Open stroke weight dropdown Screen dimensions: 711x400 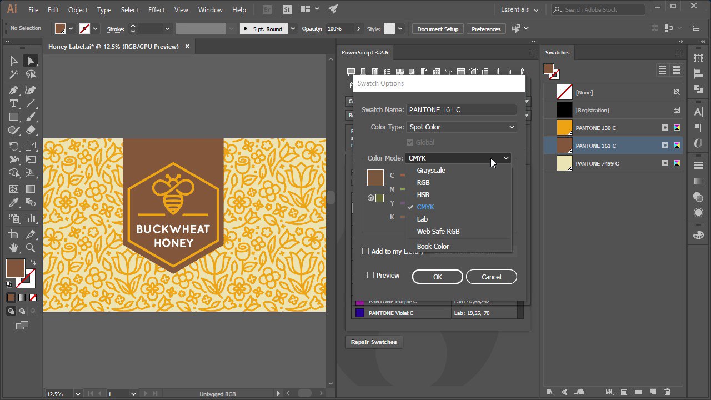tap(167, 29)
